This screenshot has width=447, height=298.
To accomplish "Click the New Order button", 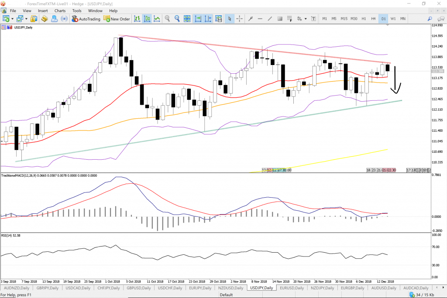I will click(x=117, y=19).
